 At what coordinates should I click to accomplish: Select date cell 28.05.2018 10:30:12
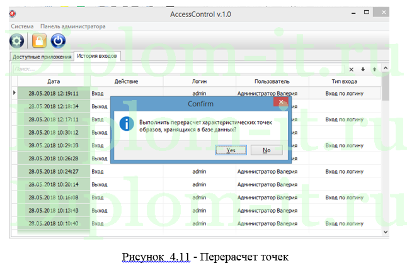tap(54, 132)
